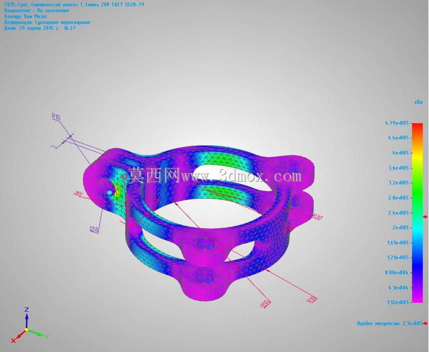This screenshot has height=352, width=429.
Task: Click the red top of the stress color bar
Action: 418,126
